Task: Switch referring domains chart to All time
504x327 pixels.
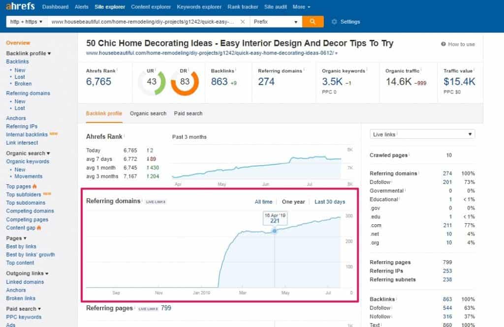Action: 263,202
